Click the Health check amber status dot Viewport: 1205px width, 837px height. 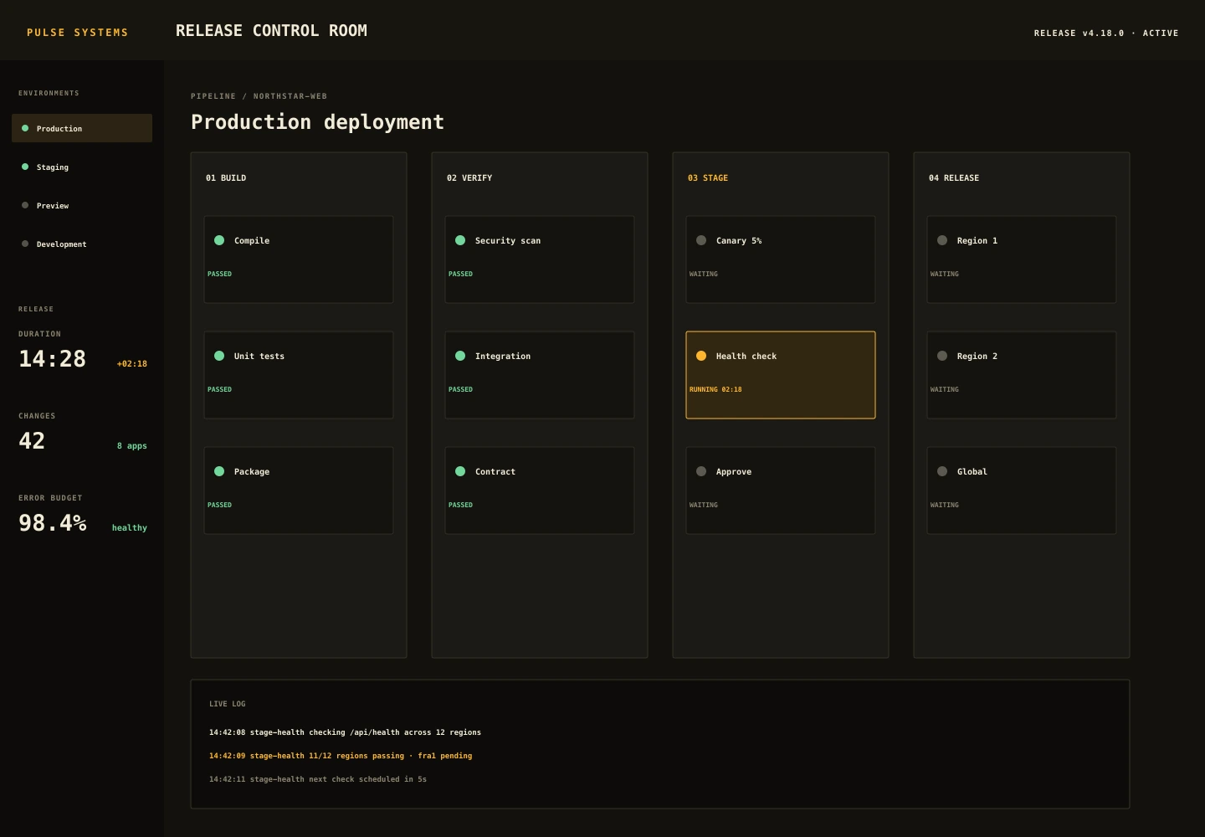[701, 356]
